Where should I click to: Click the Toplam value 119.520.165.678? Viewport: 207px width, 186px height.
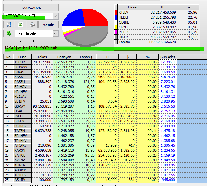pyautogui.click(x=162, y=42)
